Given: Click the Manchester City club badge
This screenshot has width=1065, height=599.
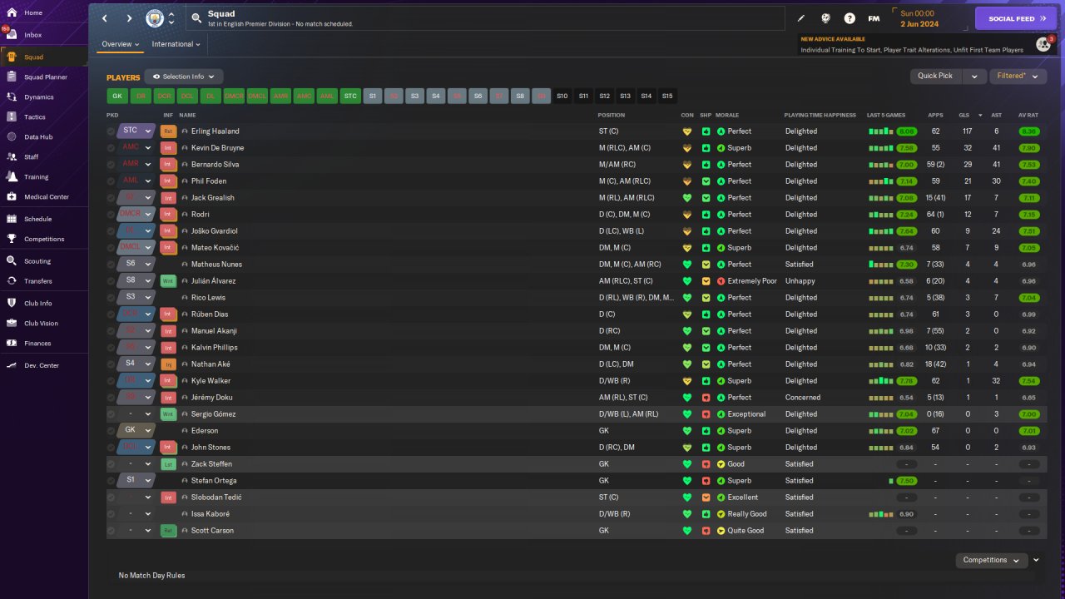Looking at the screenshot, I should tap(155, 18).
